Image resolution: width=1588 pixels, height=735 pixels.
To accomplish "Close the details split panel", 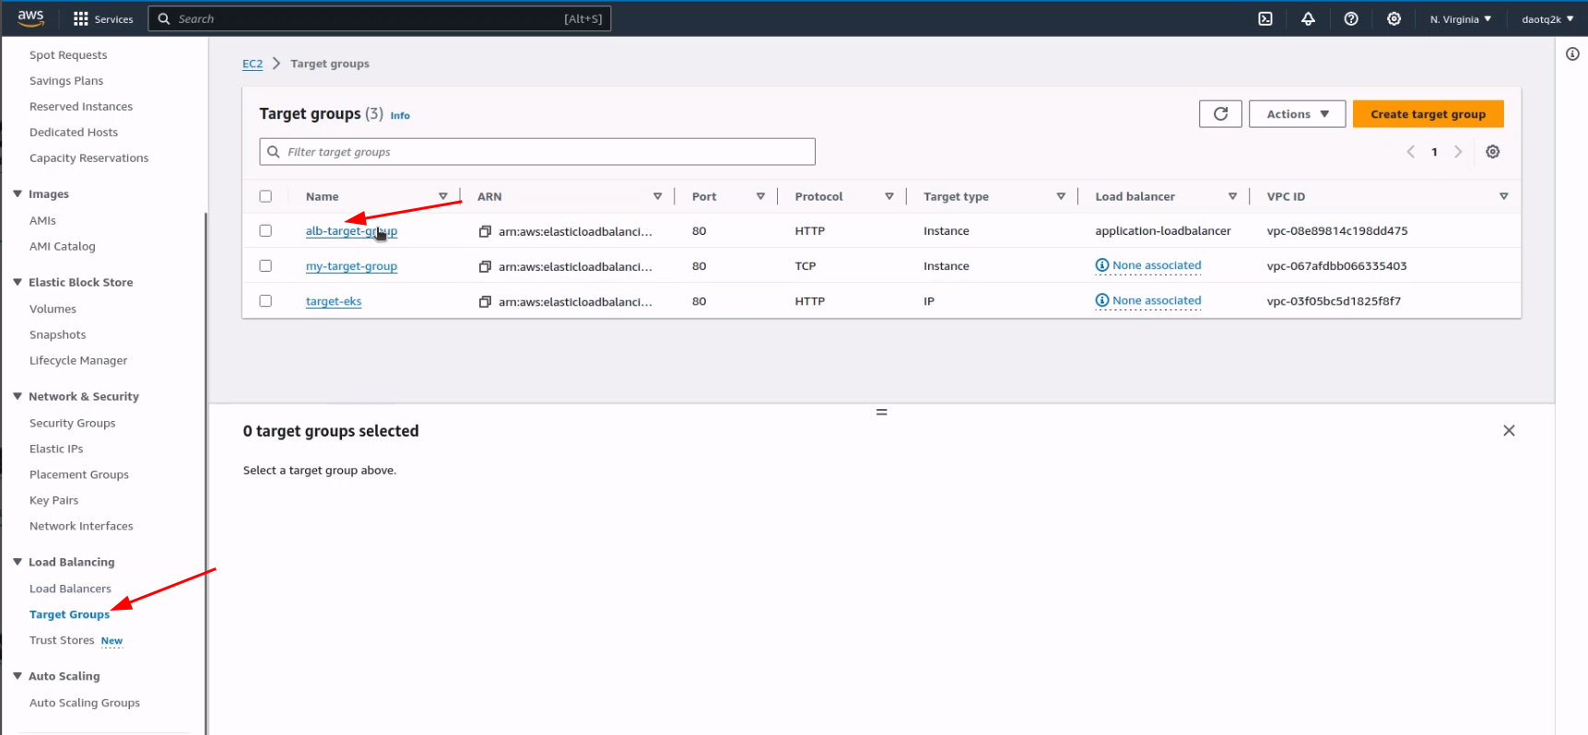I will (x=1509, y=430).
